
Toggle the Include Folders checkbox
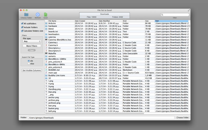[x=22, y=27]
